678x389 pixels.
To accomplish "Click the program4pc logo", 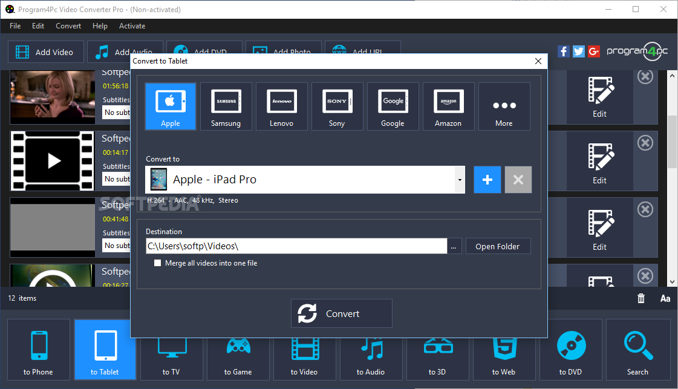I will (637, 51).
